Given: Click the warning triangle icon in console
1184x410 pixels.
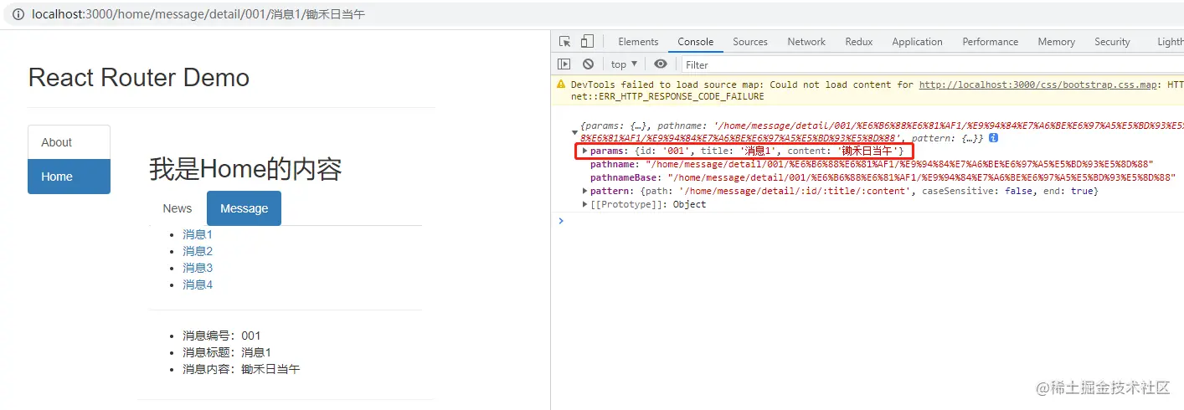Looking at the screenshot, I should tap(561, 85).
